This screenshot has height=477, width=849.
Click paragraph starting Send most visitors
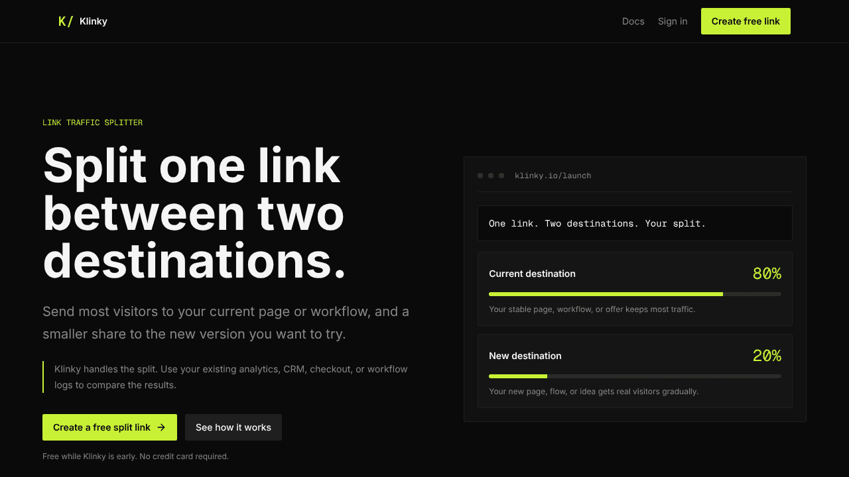tap(226, 323)
